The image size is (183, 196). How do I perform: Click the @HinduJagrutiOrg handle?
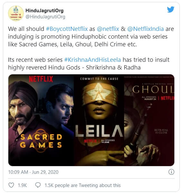[45, 17]
